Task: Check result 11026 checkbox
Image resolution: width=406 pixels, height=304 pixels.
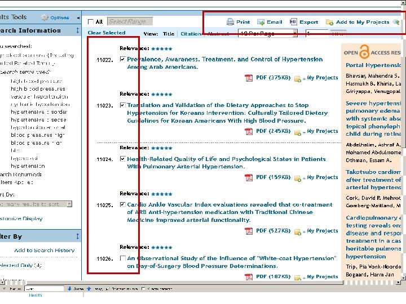Action: coord(123,258)
